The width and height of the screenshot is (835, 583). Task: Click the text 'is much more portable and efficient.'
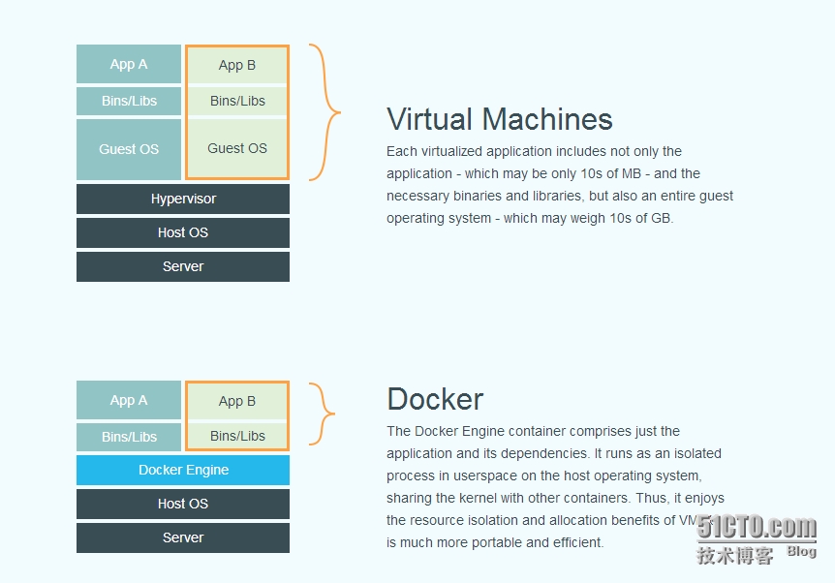495,542
